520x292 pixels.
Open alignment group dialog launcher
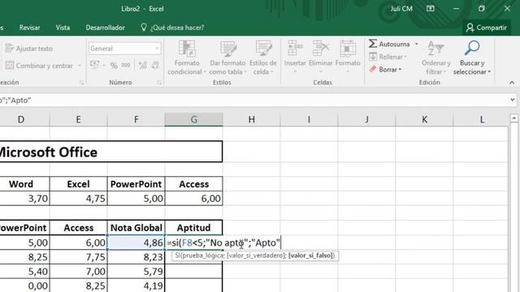81,83
